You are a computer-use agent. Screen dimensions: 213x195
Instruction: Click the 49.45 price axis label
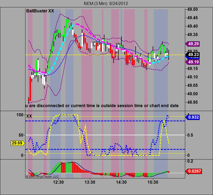pos(193,18)
